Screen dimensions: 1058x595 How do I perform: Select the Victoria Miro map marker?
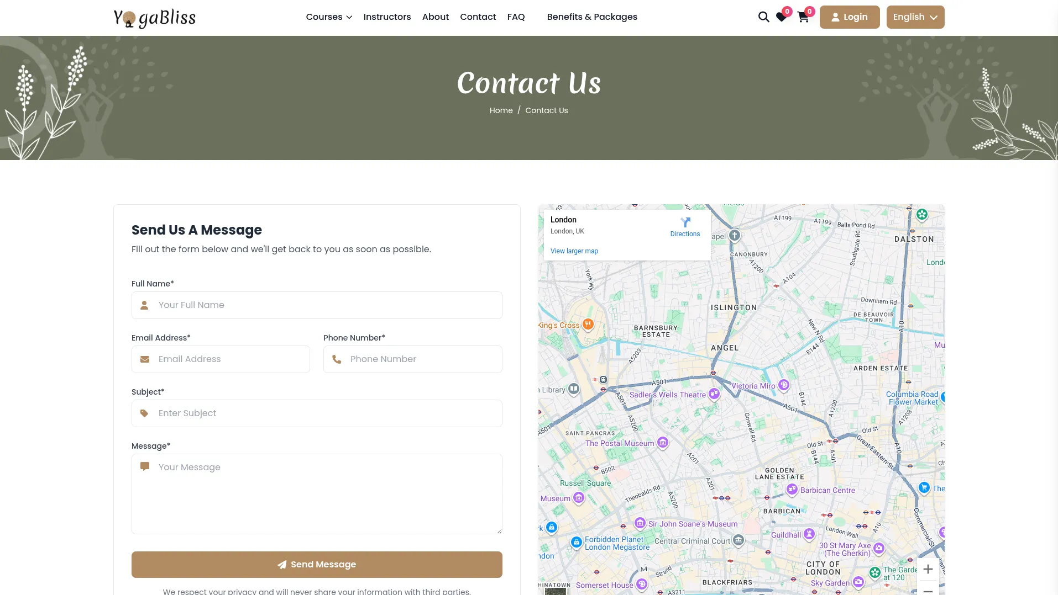[x=784, y=385]
